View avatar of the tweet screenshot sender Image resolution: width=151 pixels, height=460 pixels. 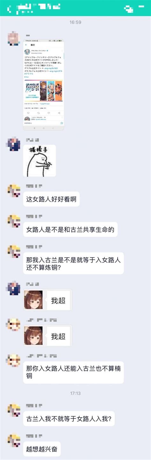14,38
